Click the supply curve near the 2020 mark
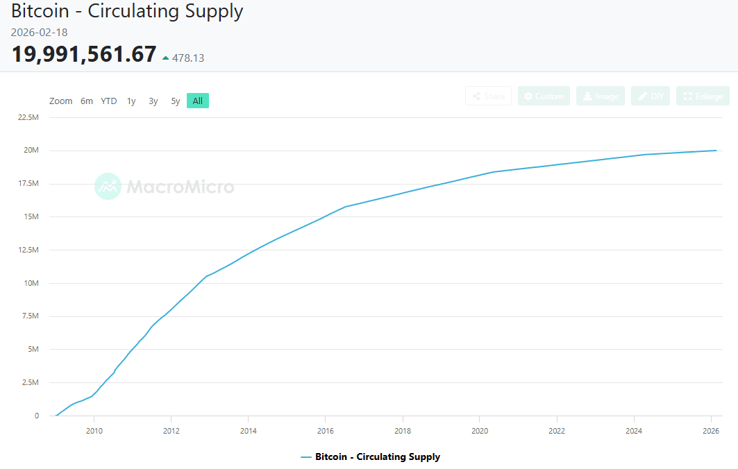 pyautogui.click(x=480, y=174)
